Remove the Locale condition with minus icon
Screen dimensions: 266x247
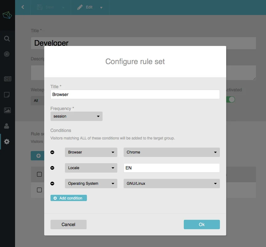click(x=52, y=168)
